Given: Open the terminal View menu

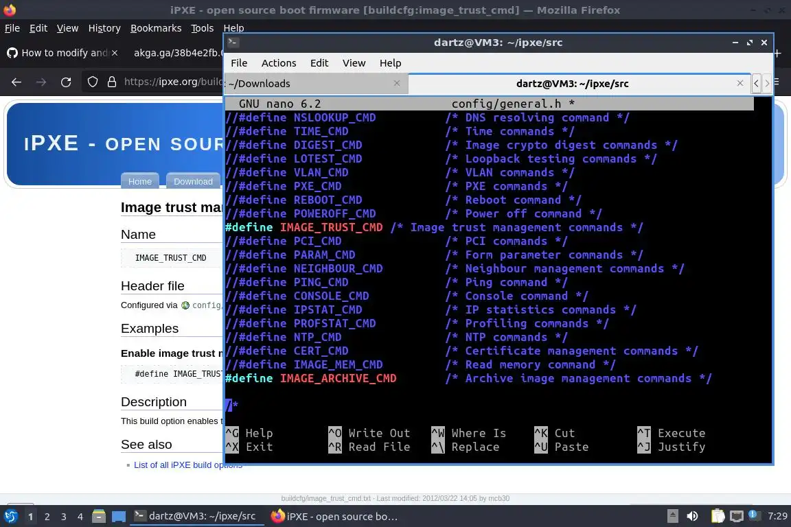Looking at the screenshot, I should (x=354, y=63).
